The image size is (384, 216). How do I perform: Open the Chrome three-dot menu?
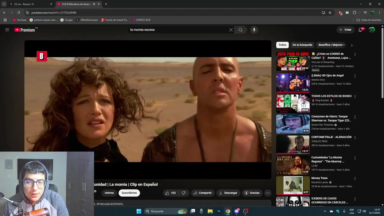379,13
